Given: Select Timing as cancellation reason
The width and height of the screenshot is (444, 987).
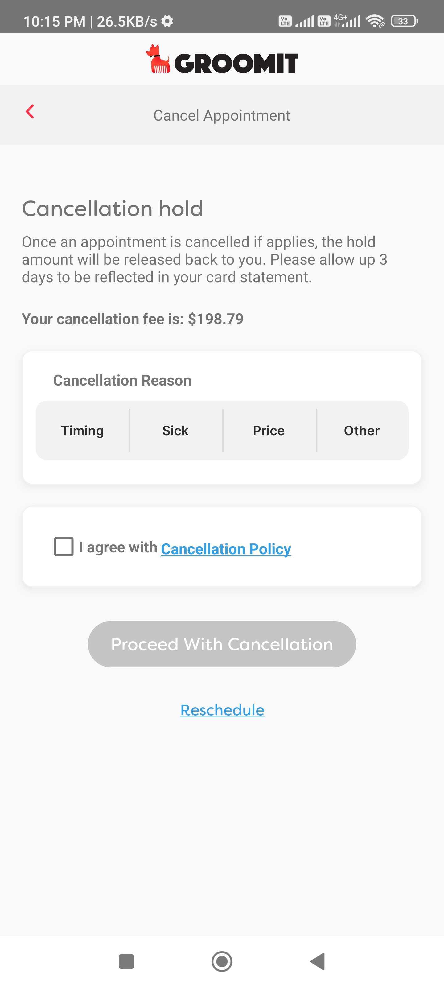Looking at the screenshot, I should (83, 430).
